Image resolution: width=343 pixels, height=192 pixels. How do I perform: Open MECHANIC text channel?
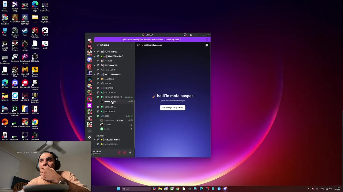pos(114,70)
